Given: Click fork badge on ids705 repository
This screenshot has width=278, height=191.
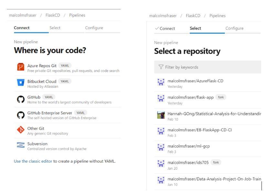Looking at the screenshot, I should coord(216,163).
